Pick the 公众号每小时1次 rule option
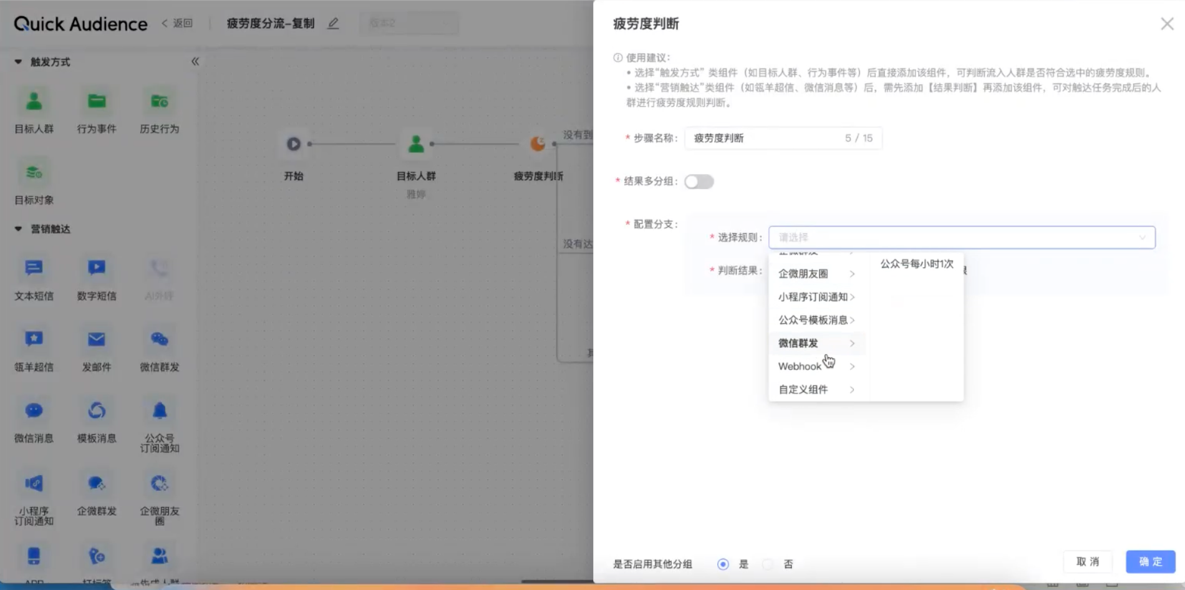The image size is (1185, 590). pos(917,264)
